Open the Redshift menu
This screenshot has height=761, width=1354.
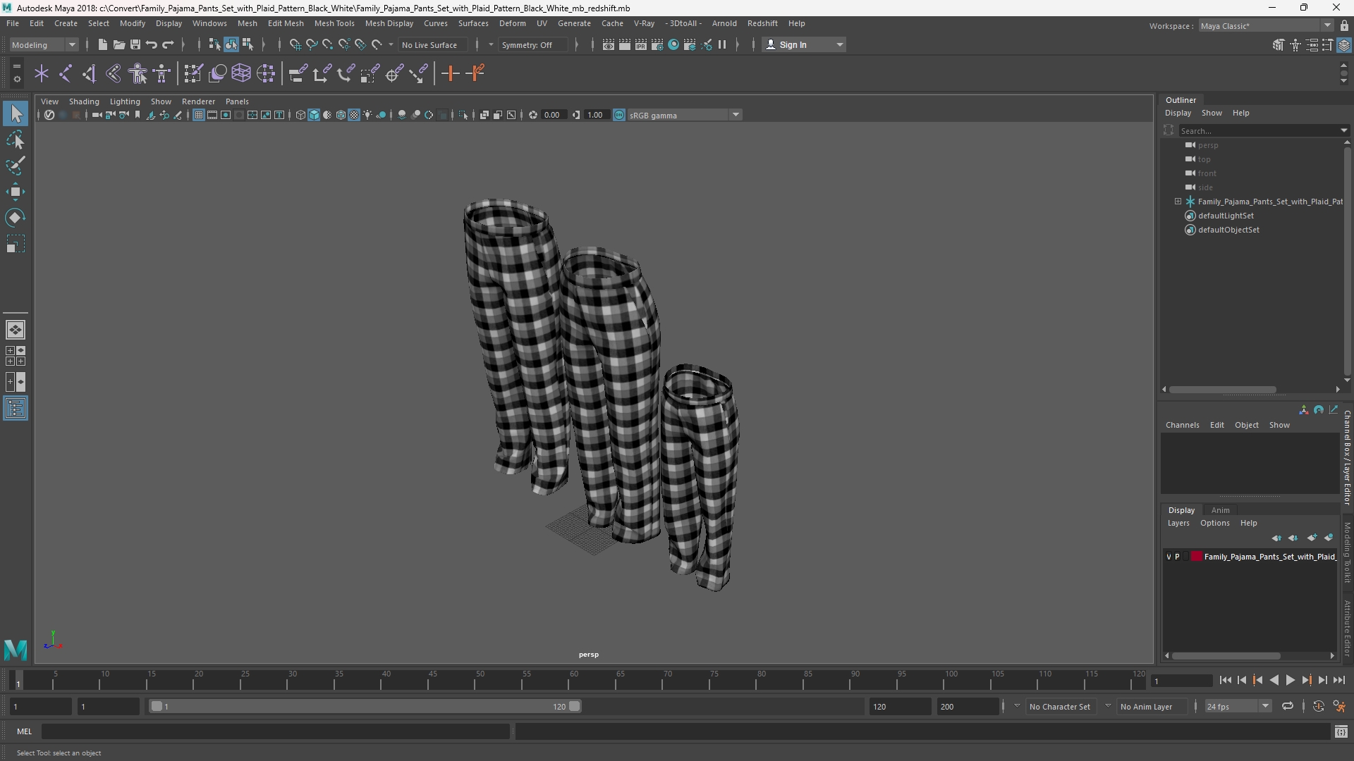tap(762, 23)
